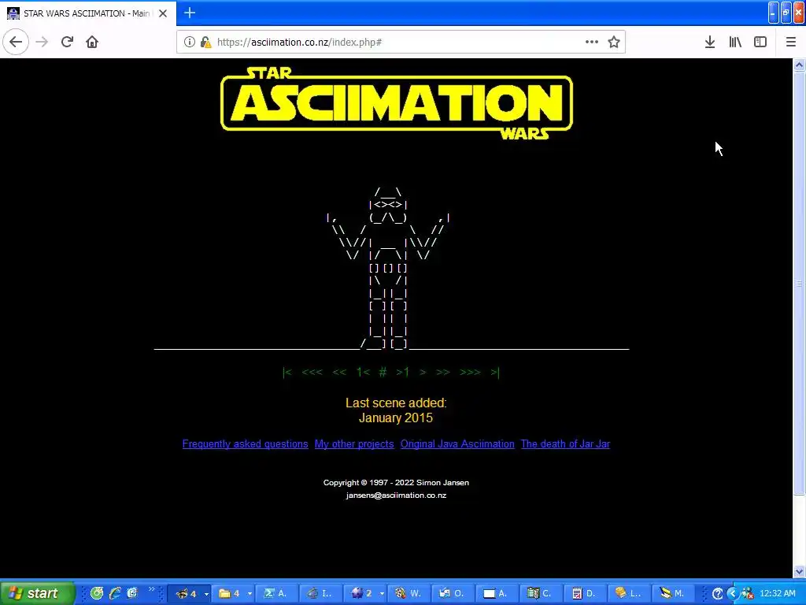Open a new tab with the plus button
The image size is (806, 605).
(x=190, y=13)
